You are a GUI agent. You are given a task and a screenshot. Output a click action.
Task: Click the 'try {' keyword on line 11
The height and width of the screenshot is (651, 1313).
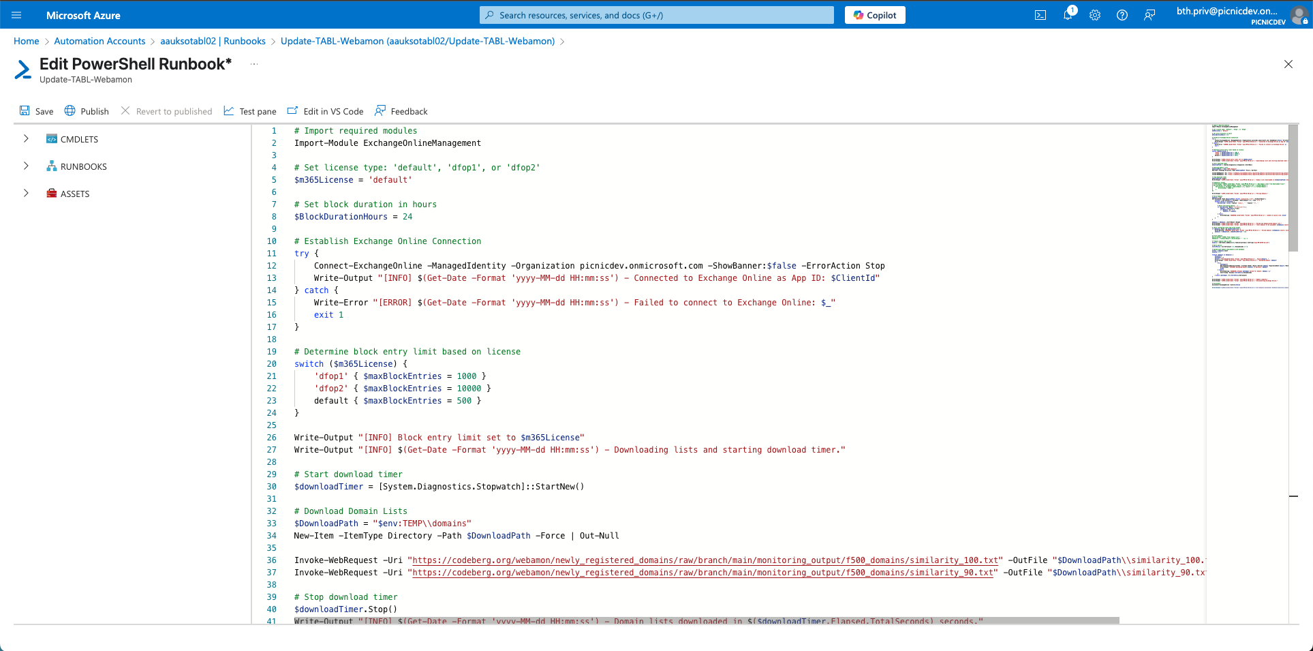click(x=307, y=254)
